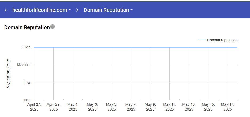
Task: Click the Low reputation axis label
Action: 27,82
